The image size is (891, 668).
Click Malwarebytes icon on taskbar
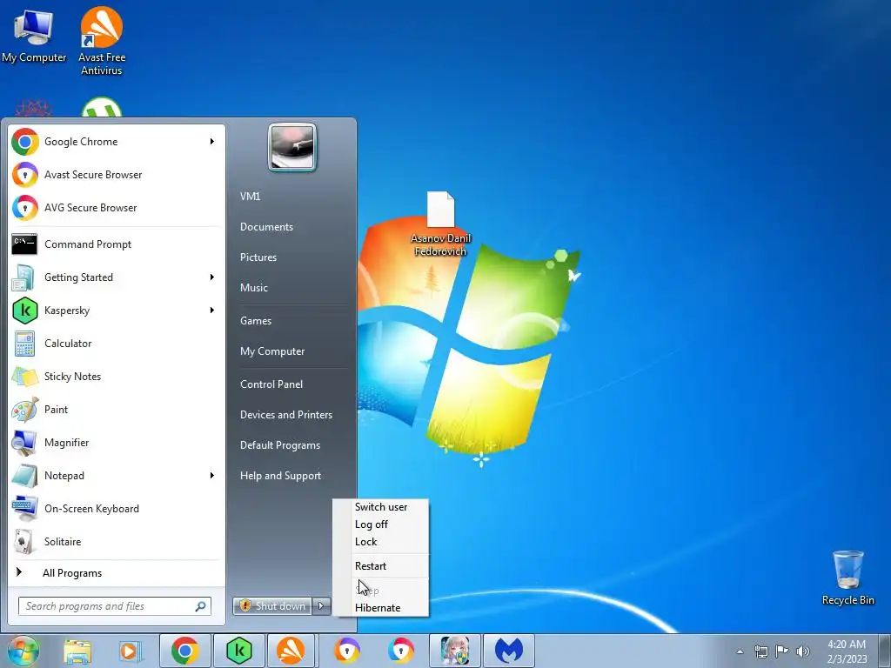[508, 651]
